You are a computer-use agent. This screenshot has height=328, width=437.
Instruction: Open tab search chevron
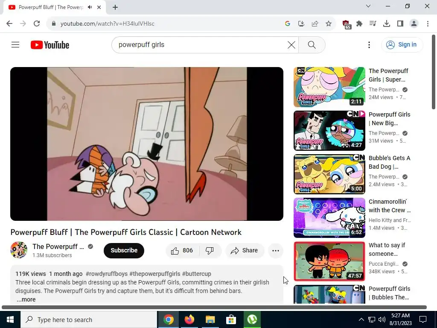tap(368, 6)
